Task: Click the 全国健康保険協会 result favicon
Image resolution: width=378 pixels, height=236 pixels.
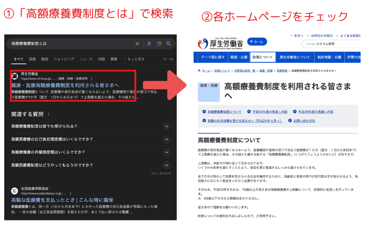Action: (x=15, y=191)
